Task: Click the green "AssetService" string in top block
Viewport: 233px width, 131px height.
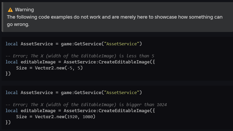Action: click(121, 44)
